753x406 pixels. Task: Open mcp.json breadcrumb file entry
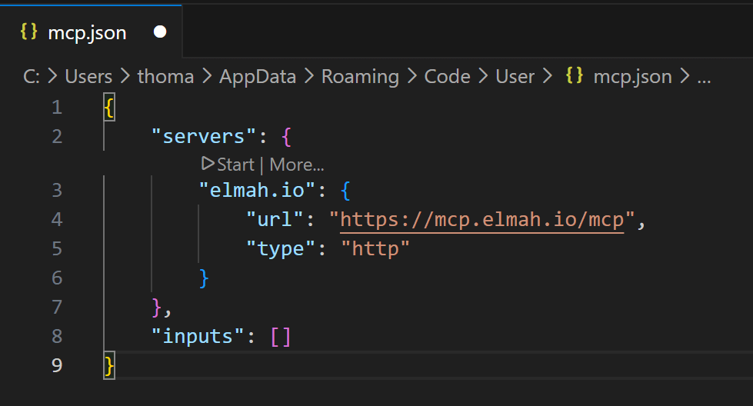tap(632, 77)
